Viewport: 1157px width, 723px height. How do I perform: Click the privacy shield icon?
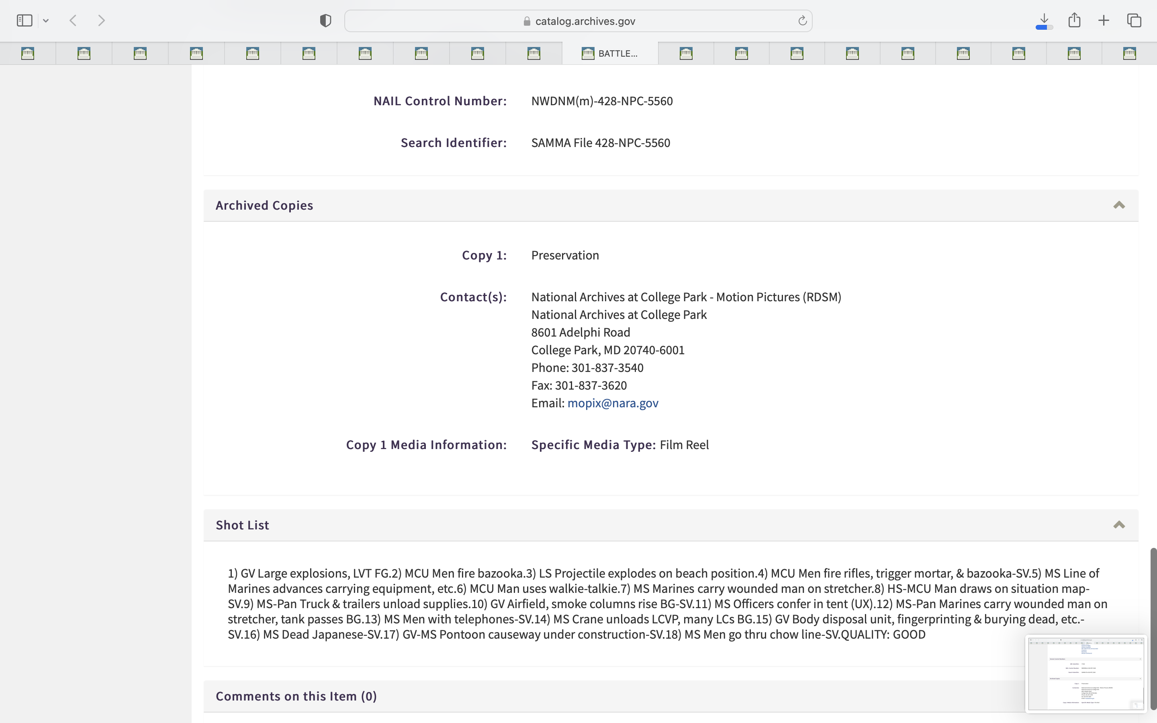click(x=325, y=20)
